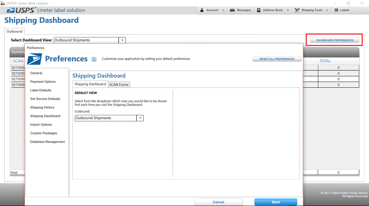
Task: Open Database Management preferences
Action: tap(48, 142)
